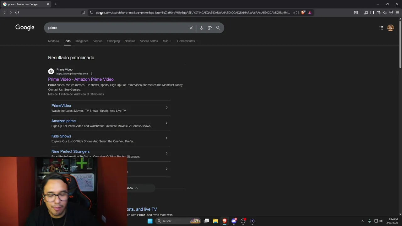
Task: Expand the PrimeVideo sitelink chevron
Action: (166, 108)
